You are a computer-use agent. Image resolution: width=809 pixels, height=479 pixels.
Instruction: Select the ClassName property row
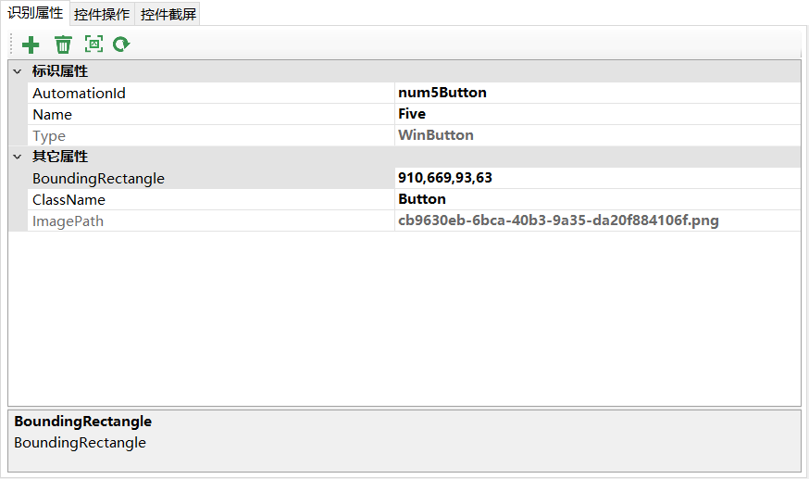(68, 200)
